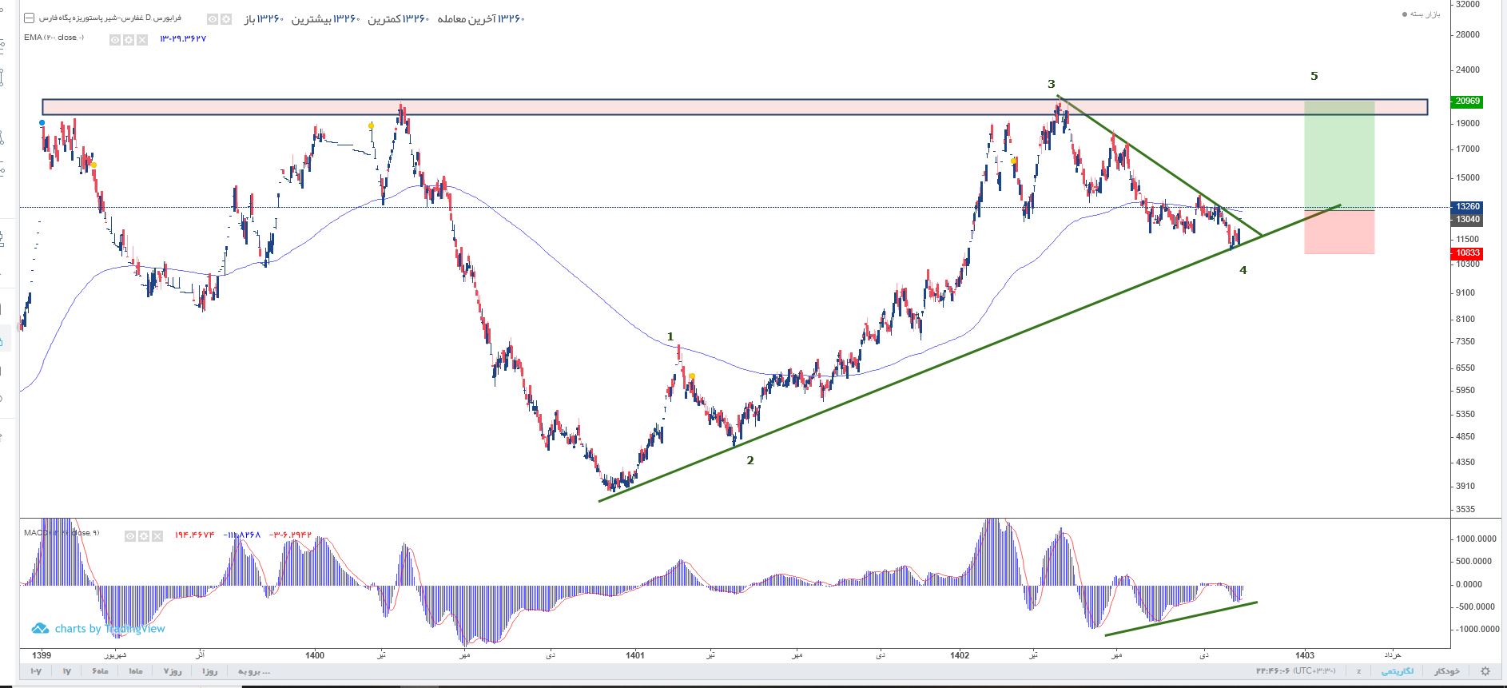Click EMA value ۱۳۰۲۹.۳۶۲۷ in legend

tap(183, 39)
